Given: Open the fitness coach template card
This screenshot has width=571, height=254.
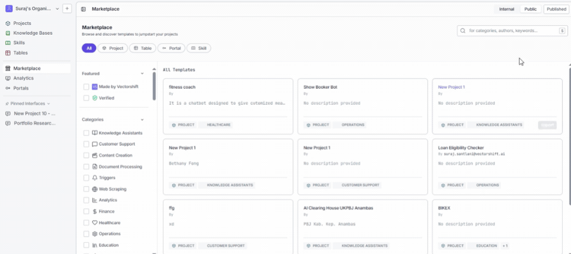Looking at the screenshot, I should pyautogui.click(x=228, y=106).
